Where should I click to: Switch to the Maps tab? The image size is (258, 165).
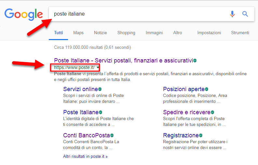(x=78, y=33)
